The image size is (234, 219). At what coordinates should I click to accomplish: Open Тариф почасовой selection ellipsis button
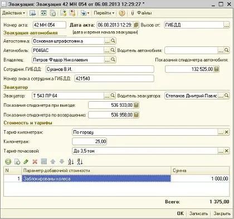[x=221, y=151]
